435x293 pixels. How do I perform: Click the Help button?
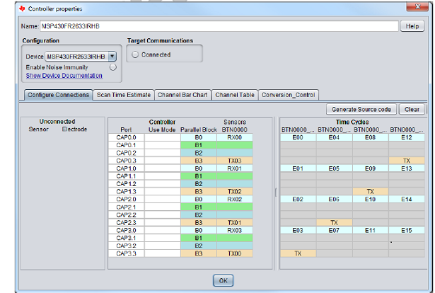pyautogui.click(x=413, y=25)
